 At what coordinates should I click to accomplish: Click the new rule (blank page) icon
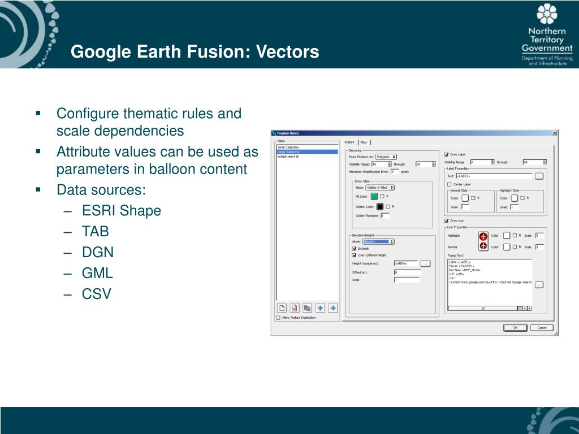pyautogui.click(x=282, y=308)
